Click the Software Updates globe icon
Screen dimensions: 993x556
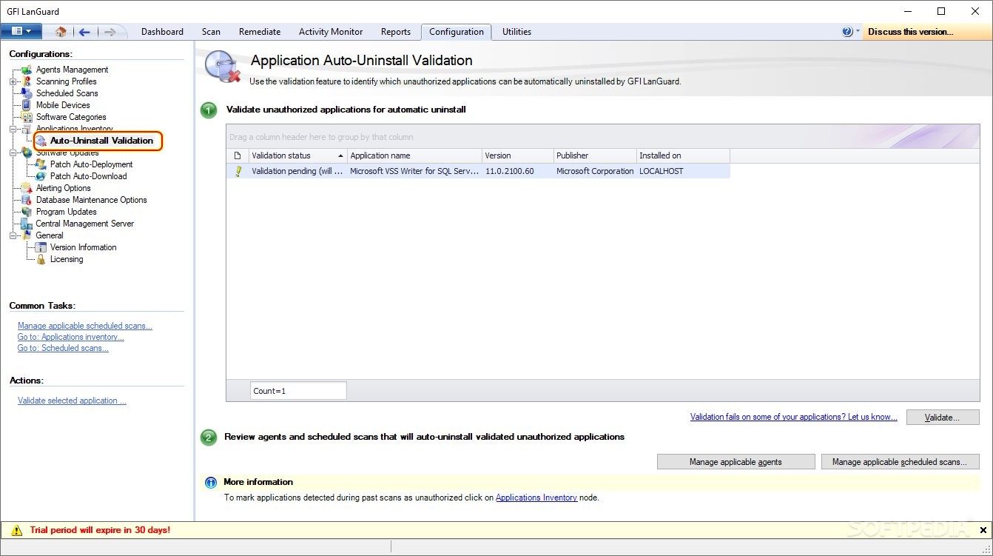tap(27, 153)
